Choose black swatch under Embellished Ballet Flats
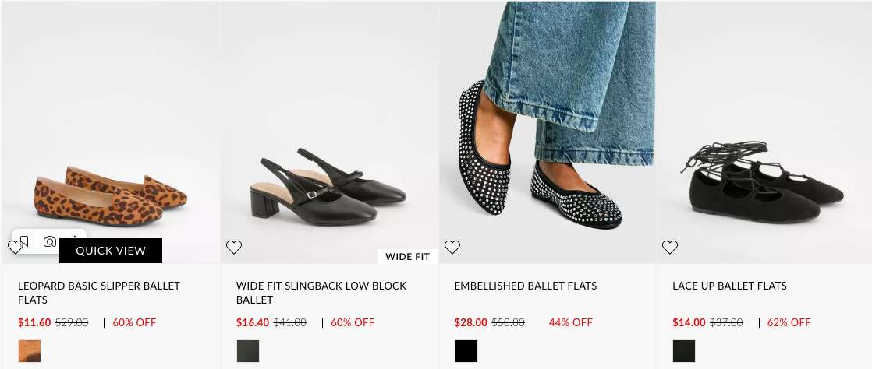The image size is (872, 369). coord(466,351)
